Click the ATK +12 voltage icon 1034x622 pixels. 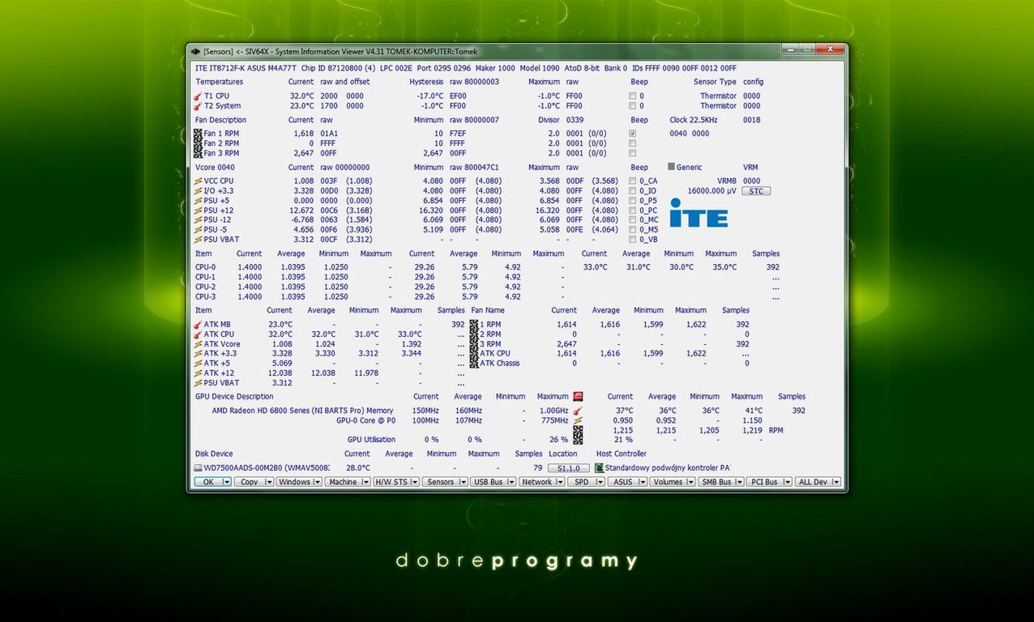tap(198, 373)
